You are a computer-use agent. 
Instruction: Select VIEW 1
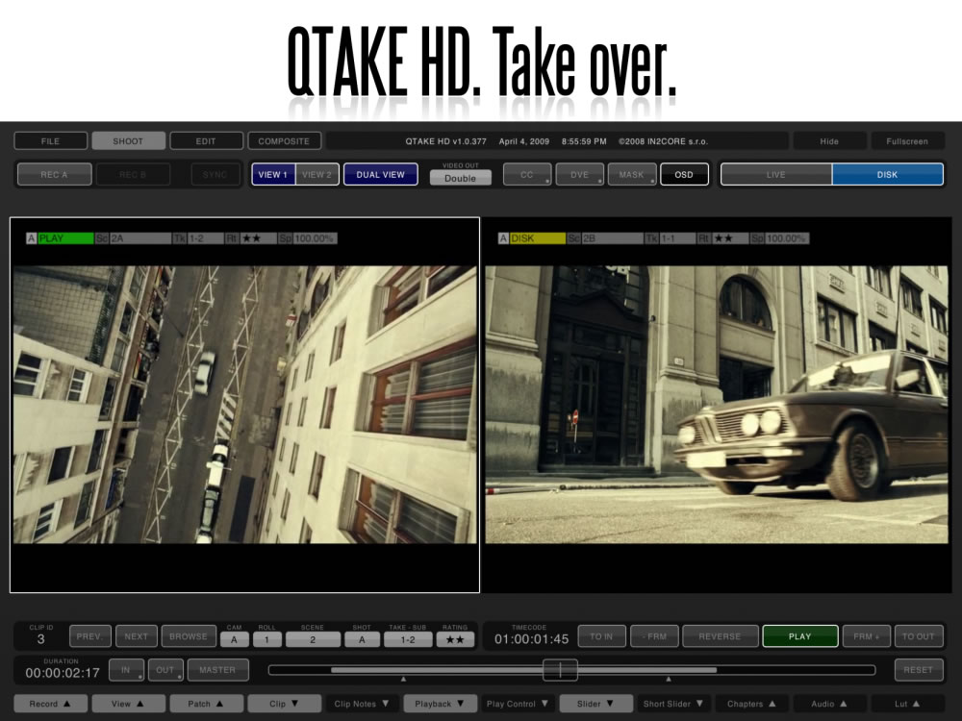tap(273, 174)
